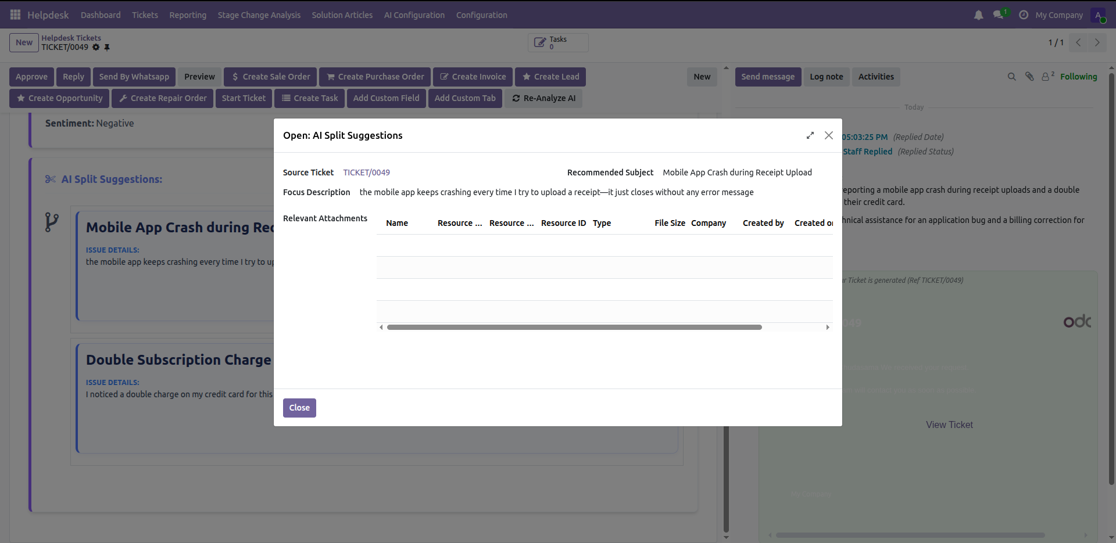Screen dimensions: 1116x543
Task: Click the branch icon beside split suggestions
Action: click(52, 222)
